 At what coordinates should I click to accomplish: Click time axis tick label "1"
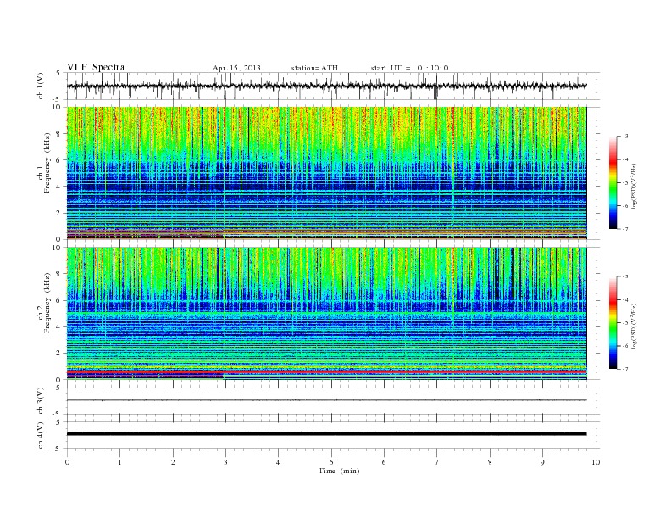(x=119, y=462)
